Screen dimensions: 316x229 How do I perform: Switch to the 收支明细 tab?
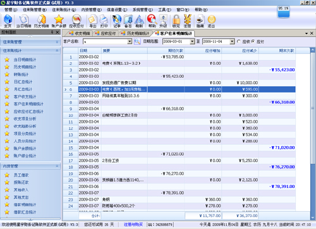(x=80, y=34)
